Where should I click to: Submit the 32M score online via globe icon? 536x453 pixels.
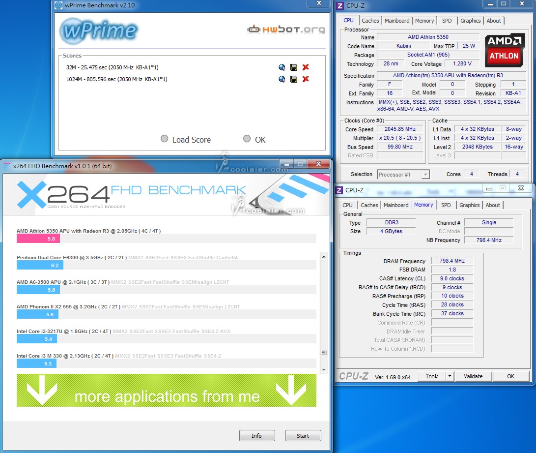click(x=282, y=67)
